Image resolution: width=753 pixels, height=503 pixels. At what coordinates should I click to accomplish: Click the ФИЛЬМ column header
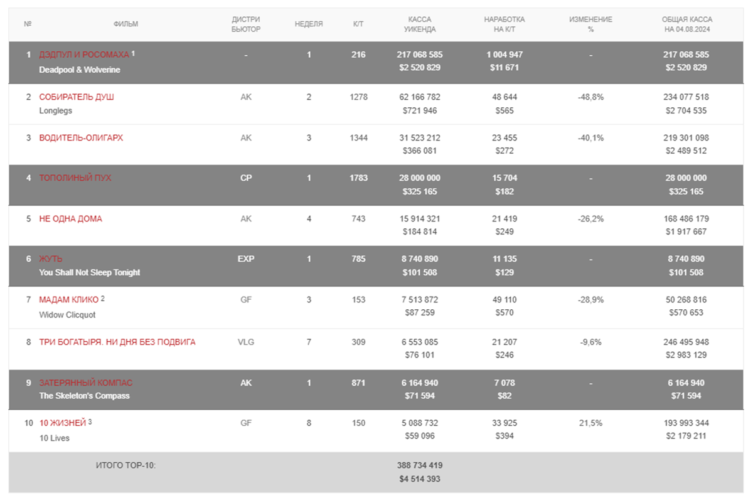[125, 24]
